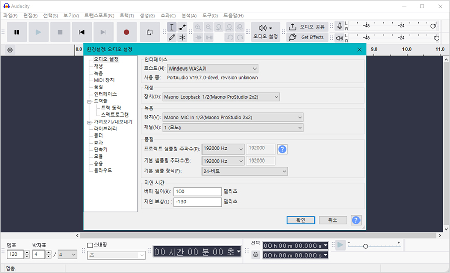Open playback device Maono Loopback dropdown
450x273 pixels.
[x=221, y=97]
